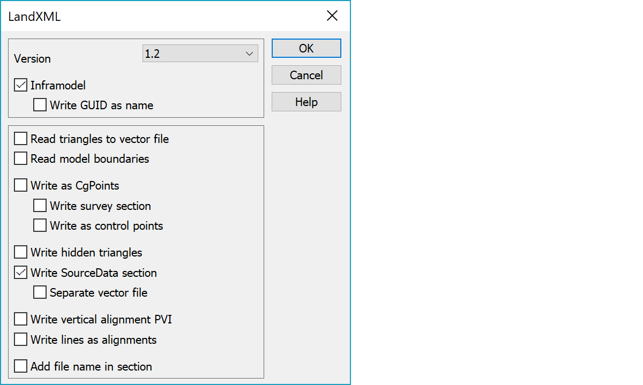The image size is (643, 385).
Task: Check Write as CgPoints
Action: (x=21, y=185)
